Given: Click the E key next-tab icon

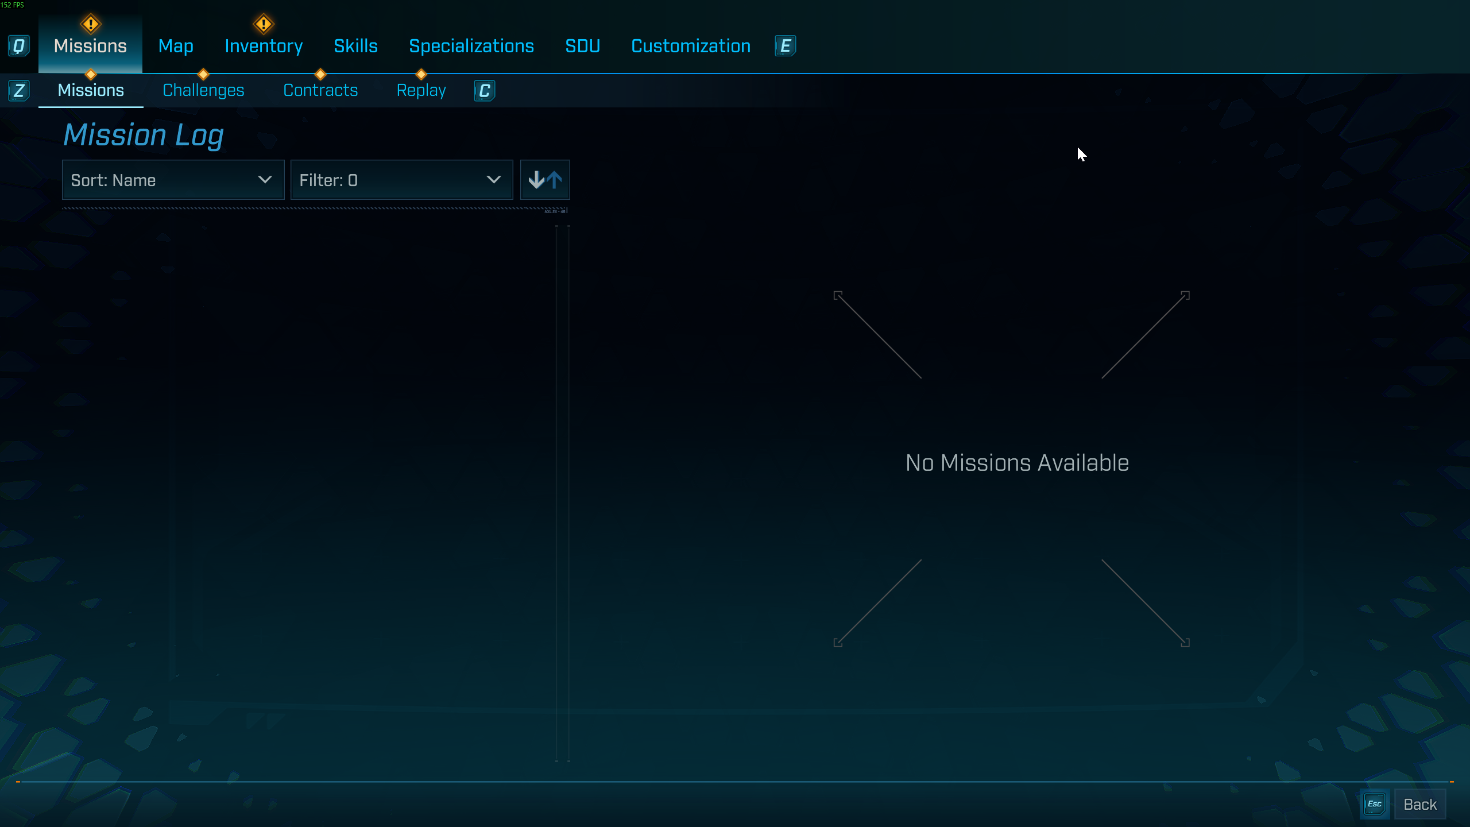Looking at the screenshot, I should 785,46.
